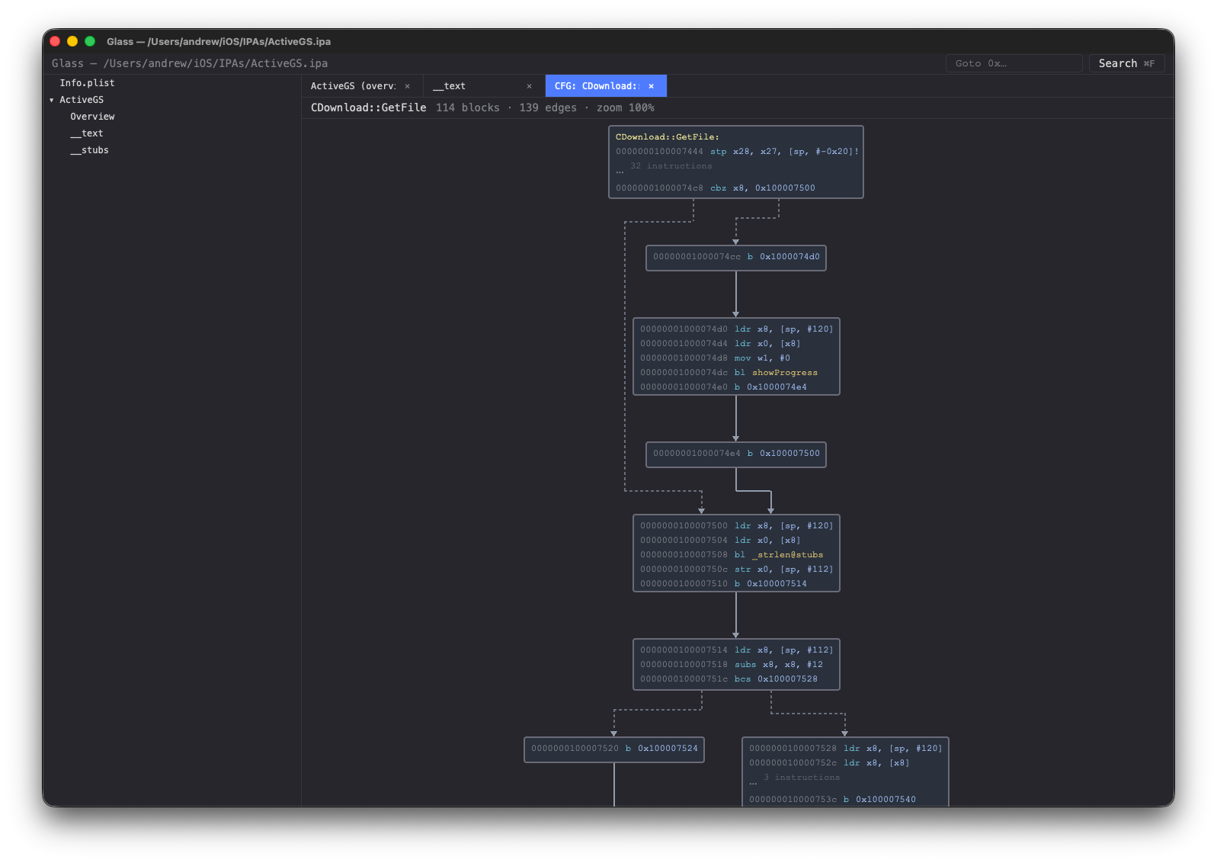This screenshot has width=1217, height=863.
Task: Click the 114 blocks count
Action: click(468, 108)
